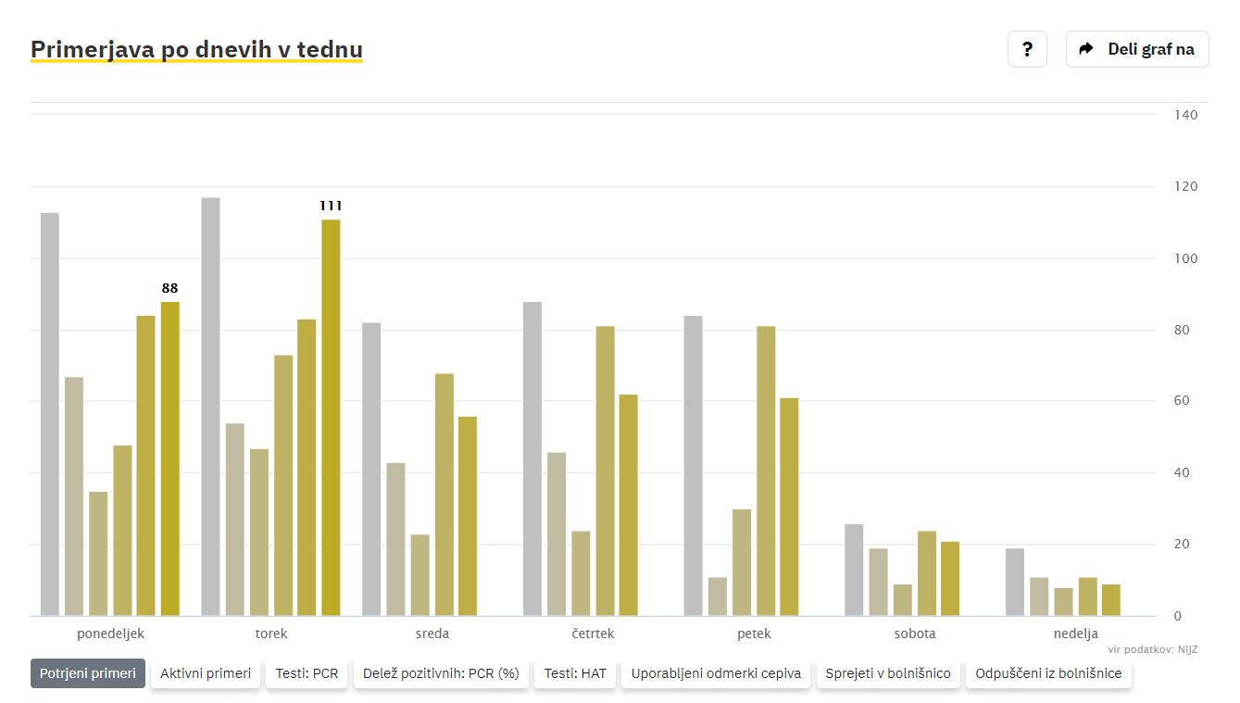The image size is (1240, 703).
Task: Open the Sprejeti v bolnišnico tab
Action: pyautogui.click(x=888, y=673)
